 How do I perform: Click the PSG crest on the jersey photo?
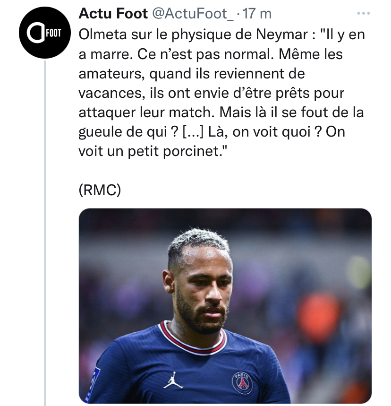242,382
